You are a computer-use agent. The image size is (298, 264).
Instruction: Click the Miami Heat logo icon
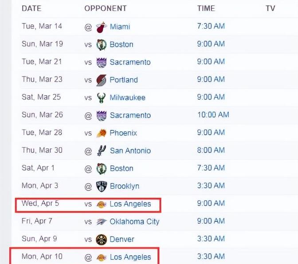[102, 27]
